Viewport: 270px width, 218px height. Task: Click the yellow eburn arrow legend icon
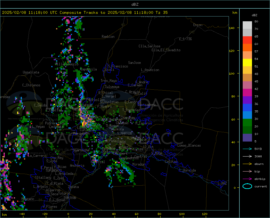coord(247,164)
